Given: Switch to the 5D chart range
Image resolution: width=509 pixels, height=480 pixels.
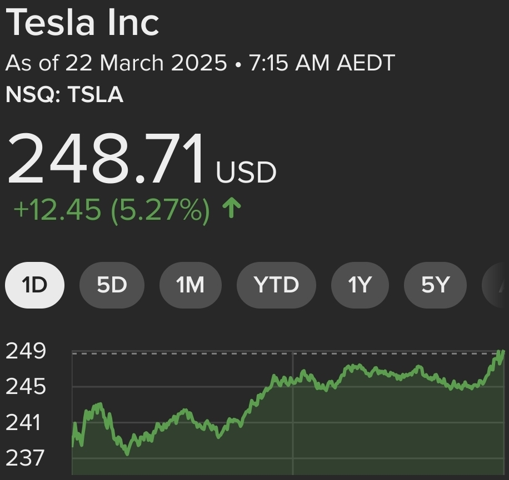Looking at the screenshot, I should click(x=112, y=285).
